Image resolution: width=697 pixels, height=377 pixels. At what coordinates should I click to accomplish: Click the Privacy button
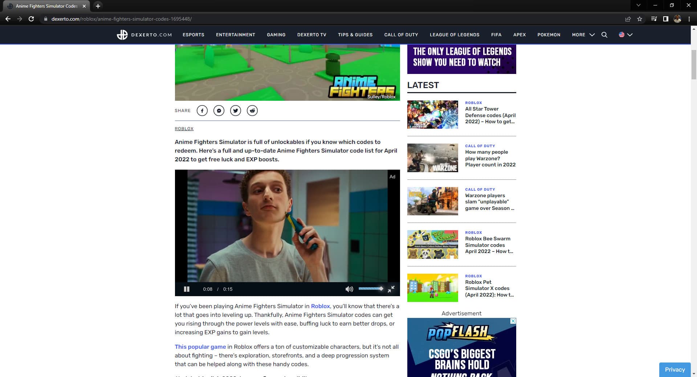click(674, 369)
